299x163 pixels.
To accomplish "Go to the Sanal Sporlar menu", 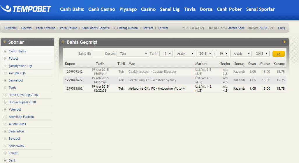I will [260, 9].
